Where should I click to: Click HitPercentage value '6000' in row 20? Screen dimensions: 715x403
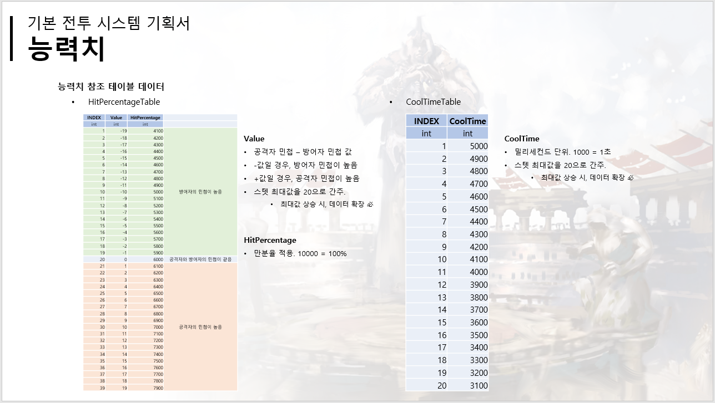[145, 259]
